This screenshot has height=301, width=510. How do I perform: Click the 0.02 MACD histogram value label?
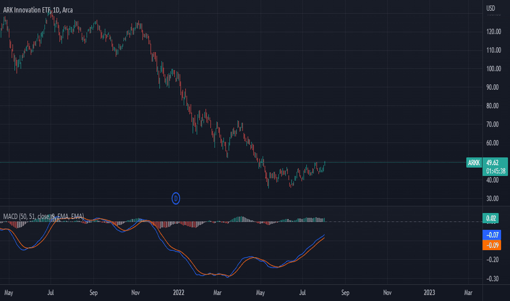[491, 218]
